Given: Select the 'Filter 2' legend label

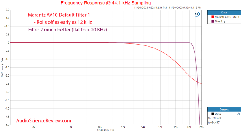Looking at the screenshot, I should [219, 21].
